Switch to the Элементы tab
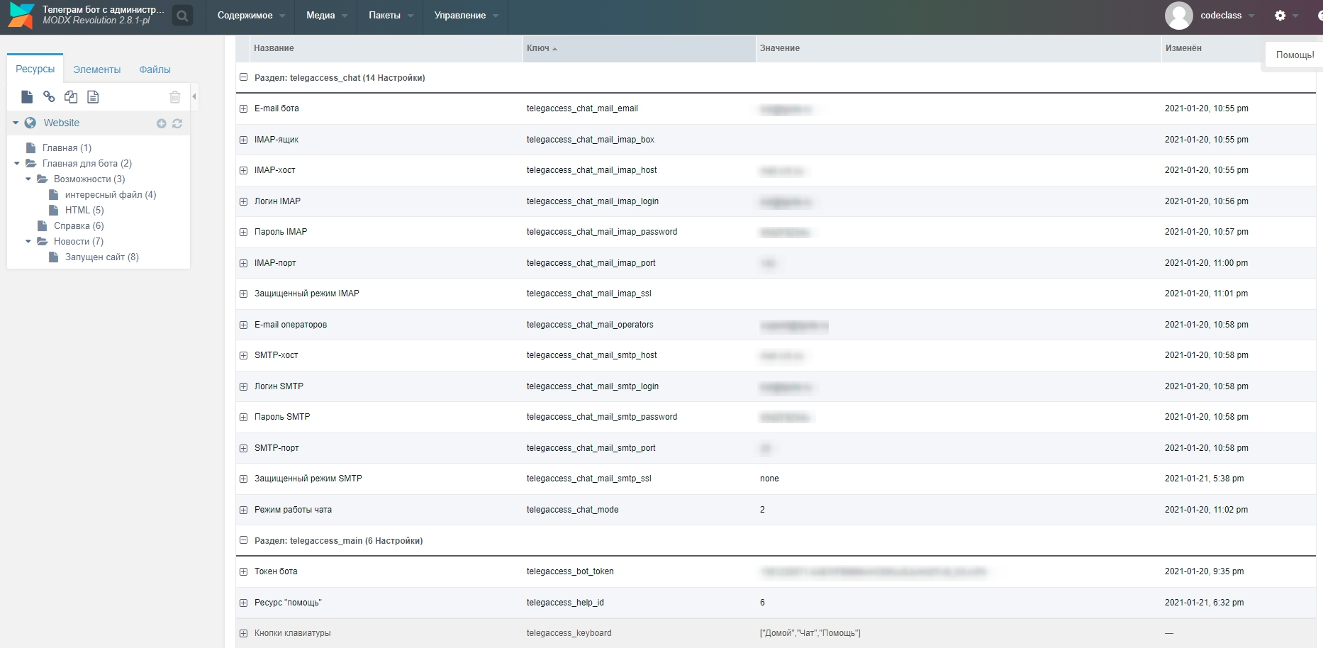Image resolution: width=1323 pixels, height=648 pixels. [x=97, y=69]
